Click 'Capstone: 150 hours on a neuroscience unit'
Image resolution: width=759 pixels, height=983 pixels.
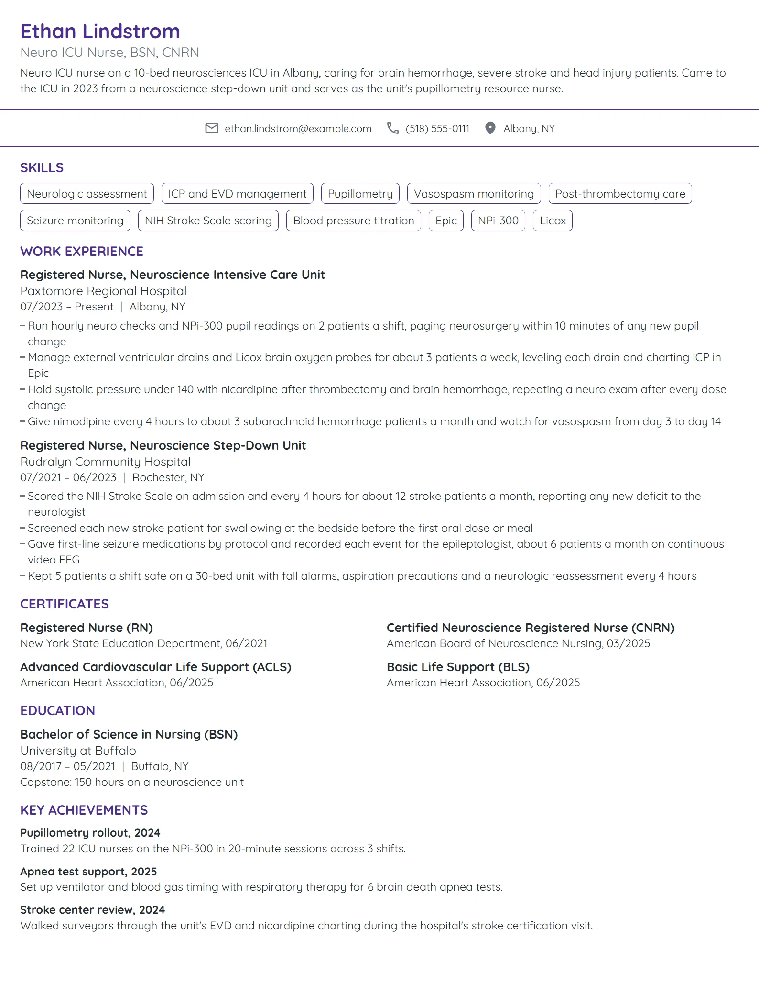(132, 783)
